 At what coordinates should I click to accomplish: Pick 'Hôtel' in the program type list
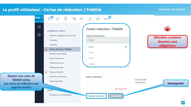click(91, 58)
